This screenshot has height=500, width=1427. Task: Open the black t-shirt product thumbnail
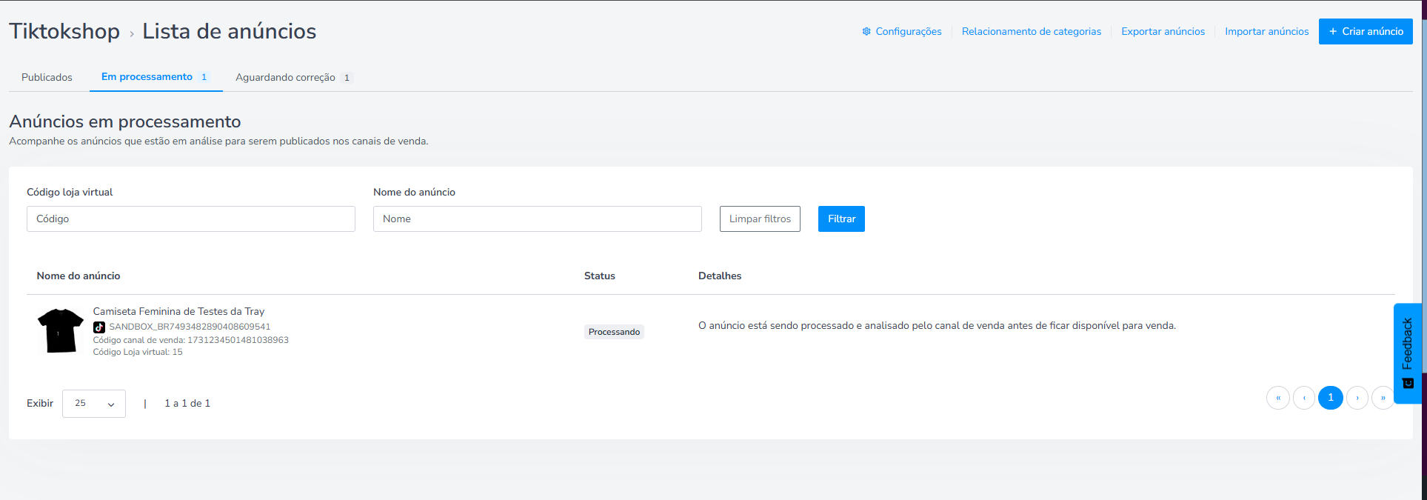point(61,330)
